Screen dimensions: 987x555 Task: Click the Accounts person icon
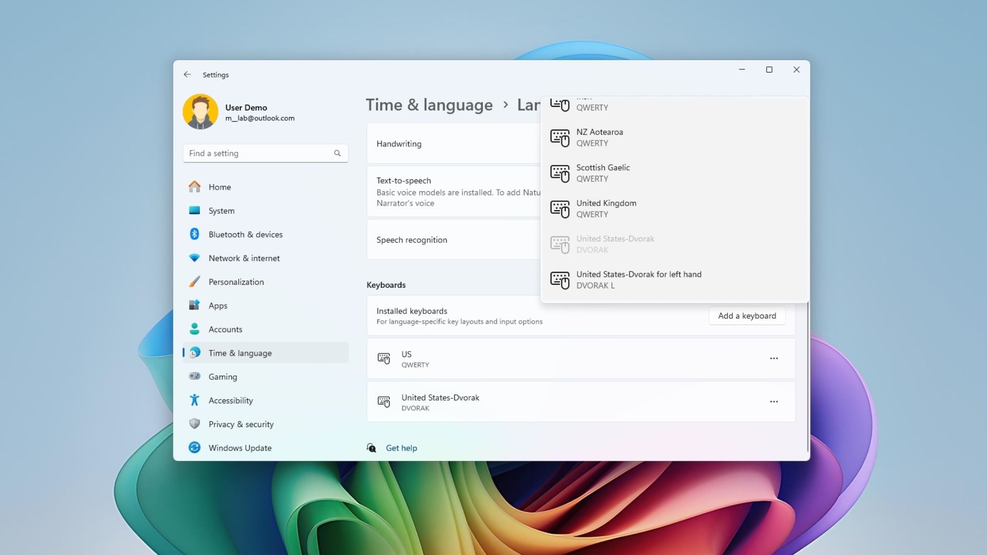click(194, 329)
